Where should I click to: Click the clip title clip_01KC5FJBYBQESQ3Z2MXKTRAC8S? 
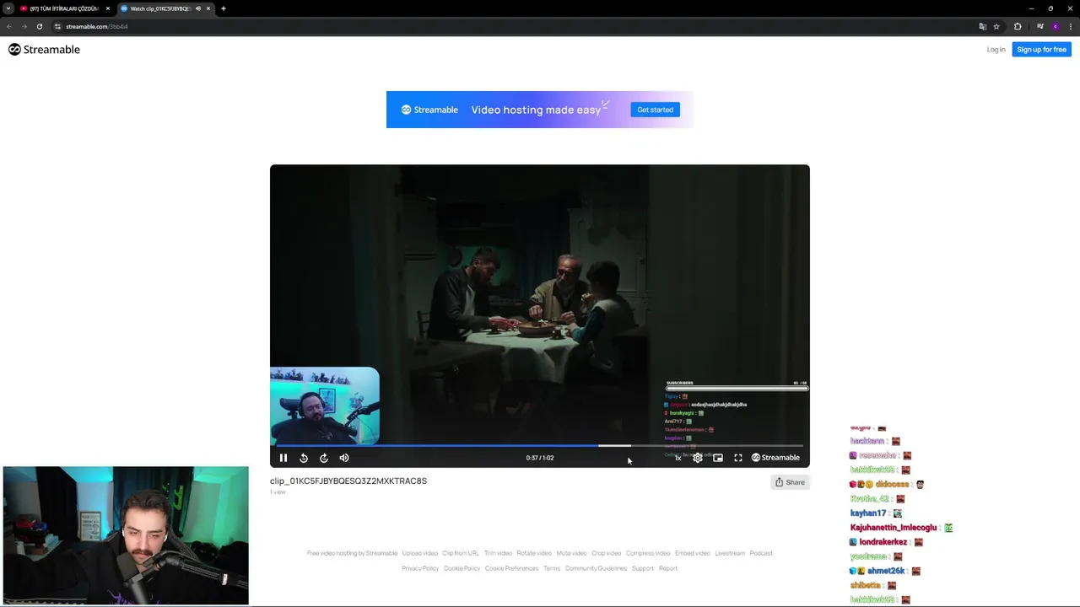click(x=348, y=481)
